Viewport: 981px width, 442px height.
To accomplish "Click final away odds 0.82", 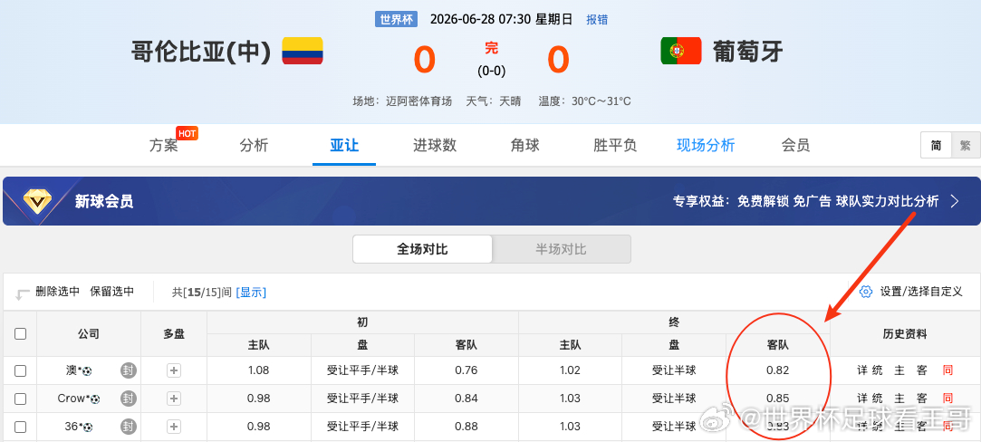I will (x=778, y=370).
